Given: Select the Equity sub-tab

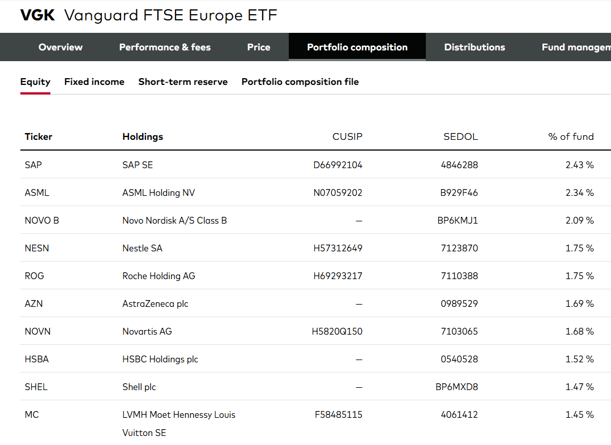Looking at the screenshot, I should click(x=36, y=82).
